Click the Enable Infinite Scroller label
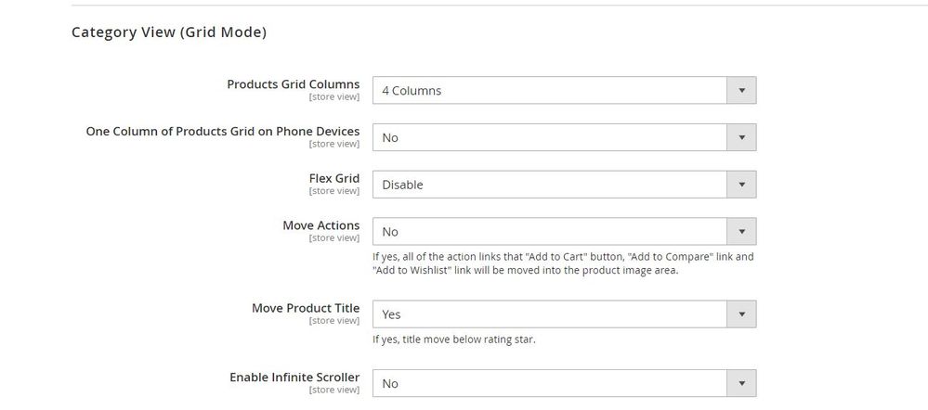The width and height of the screenshot is (928, 410). coord(294,377)
